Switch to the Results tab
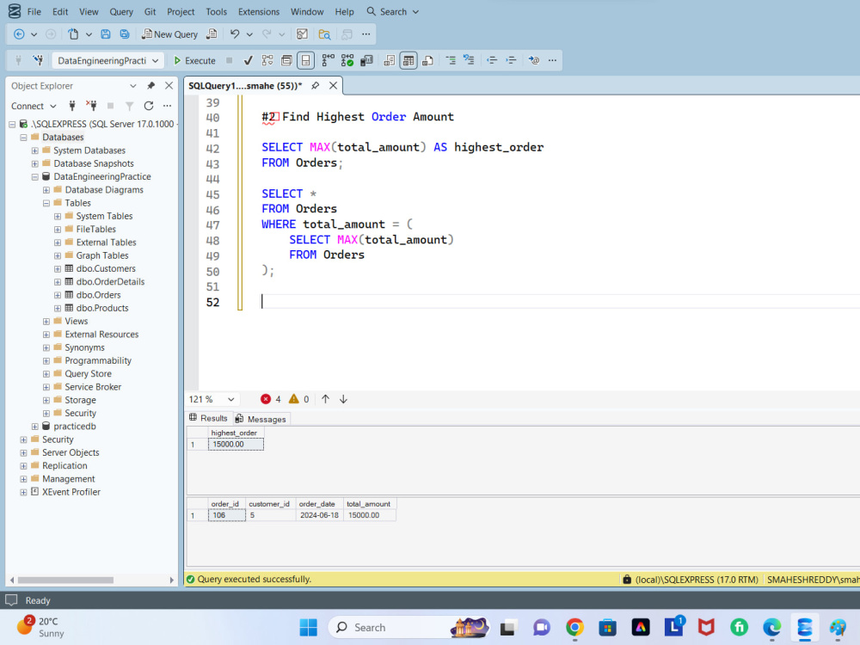 (x=208, y=418)
